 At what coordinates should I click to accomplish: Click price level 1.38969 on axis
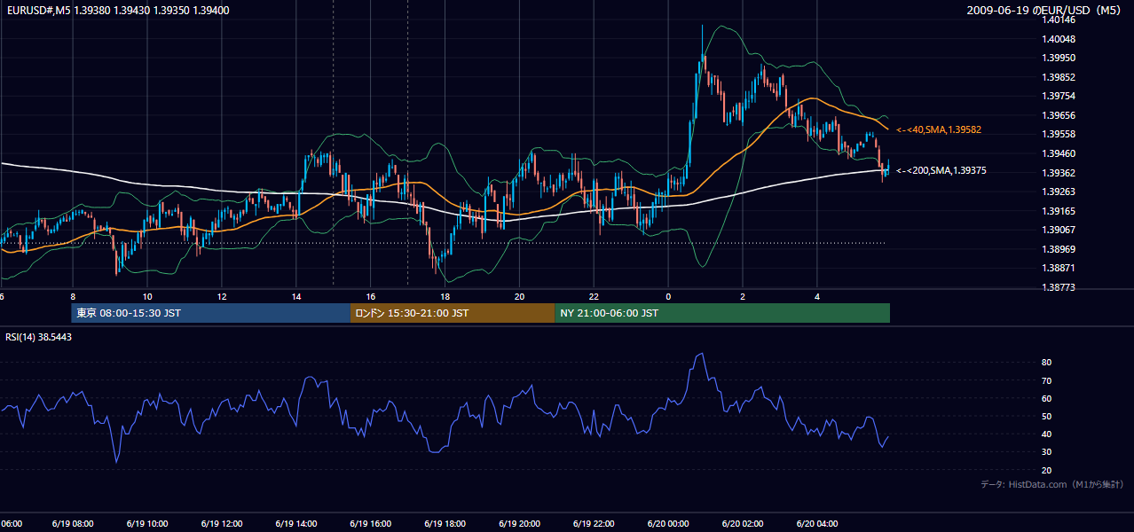[1059, 249]
